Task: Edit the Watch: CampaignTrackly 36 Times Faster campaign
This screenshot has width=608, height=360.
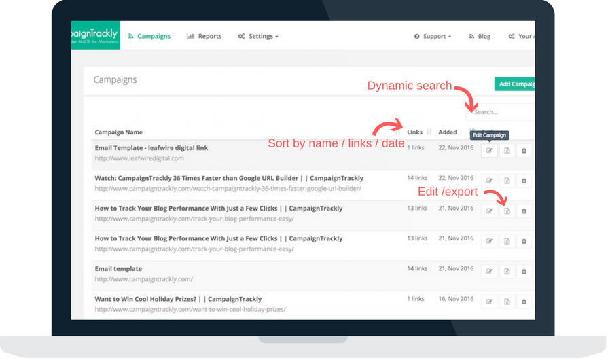Action: point(489,181)
